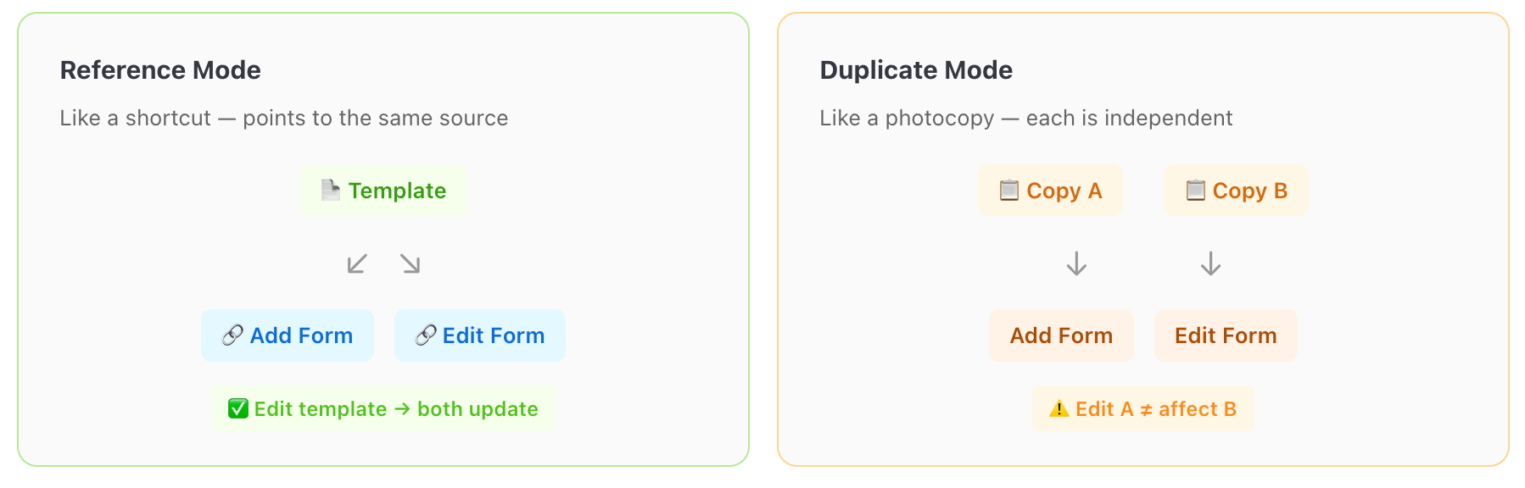Click the down-right arrow under Template
The height and width of the screenshot is (488, 1525).
[x=411, y=263]
